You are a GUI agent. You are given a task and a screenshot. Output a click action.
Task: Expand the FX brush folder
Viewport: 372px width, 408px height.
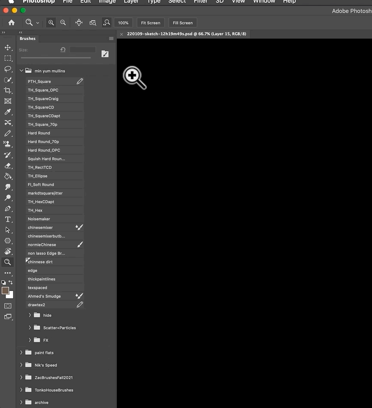(30, 340)
